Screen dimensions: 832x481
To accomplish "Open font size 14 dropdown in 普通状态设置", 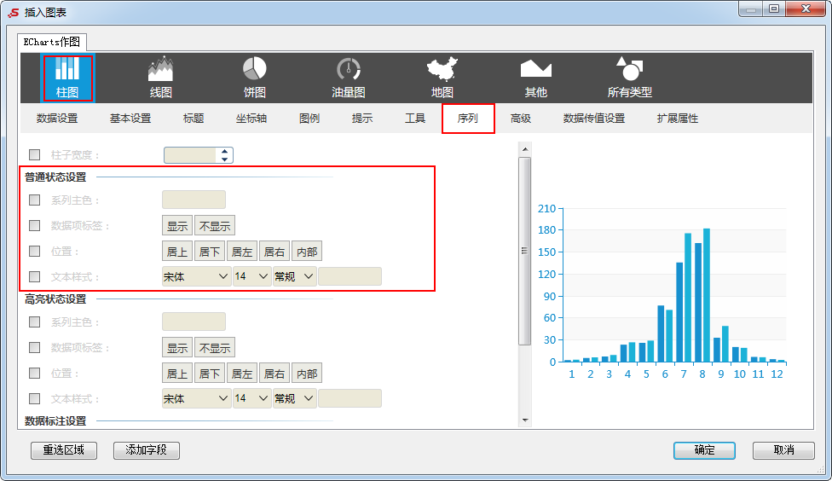I will [252, 276].
